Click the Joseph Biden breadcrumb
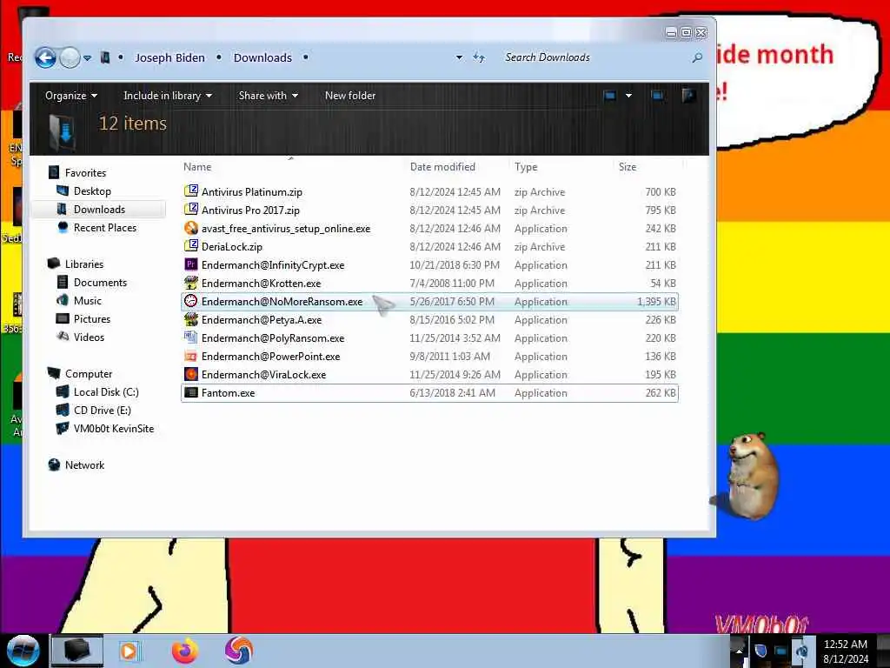This screenshot has height=668, width=890. coord(169,58)
